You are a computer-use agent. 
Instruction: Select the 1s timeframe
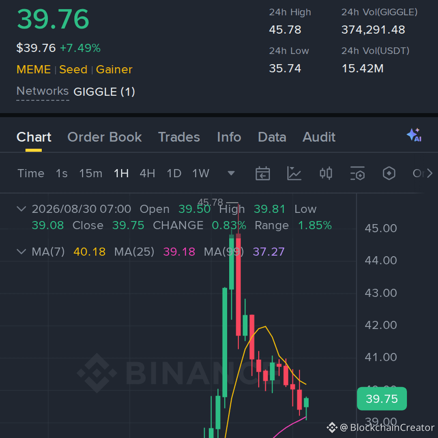pos(62,174)
